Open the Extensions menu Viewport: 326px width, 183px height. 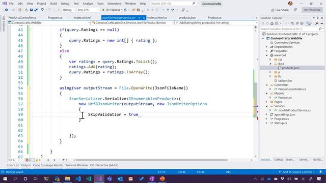114,4
